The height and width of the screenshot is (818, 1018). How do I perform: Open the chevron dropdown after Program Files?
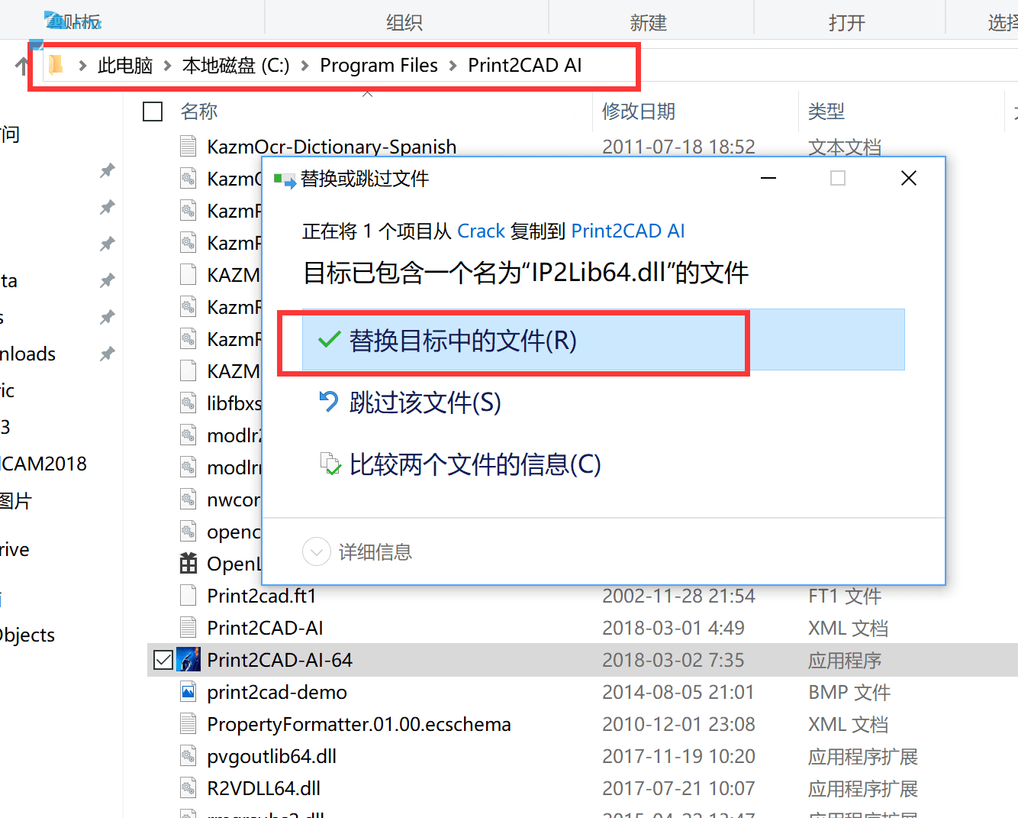pyautogui.click(x=453, y=66)
